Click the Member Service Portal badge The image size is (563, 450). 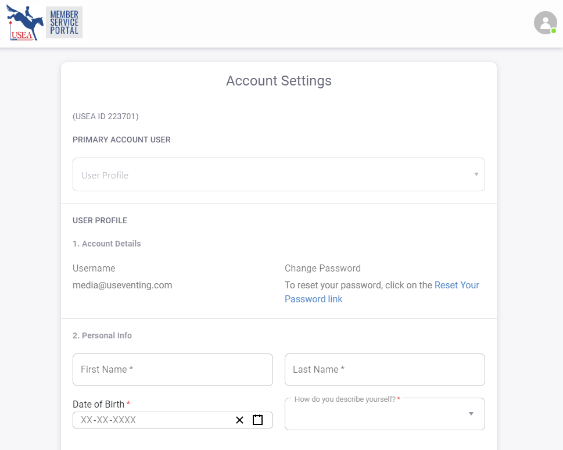(x=64, y=23)
